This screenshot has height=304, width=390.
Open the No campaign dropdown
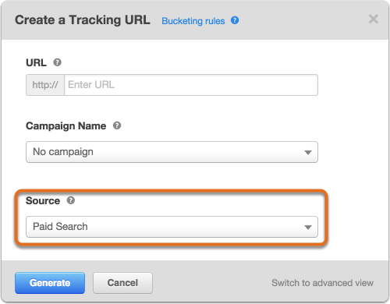click(x=172, y=152)
